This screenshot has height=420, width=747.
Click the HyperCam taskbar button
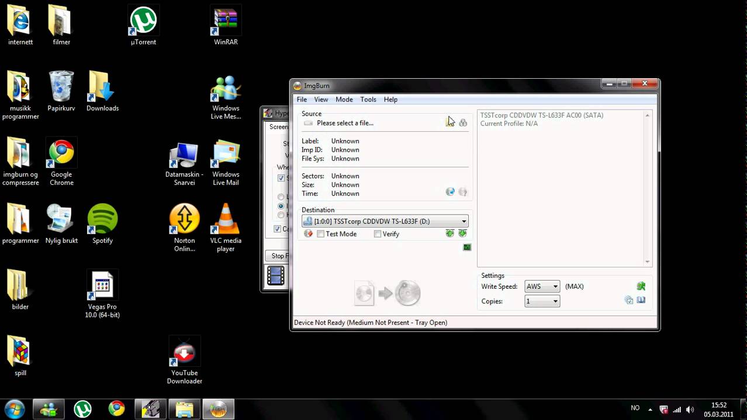pyautogui.click(x=150, y=409)
